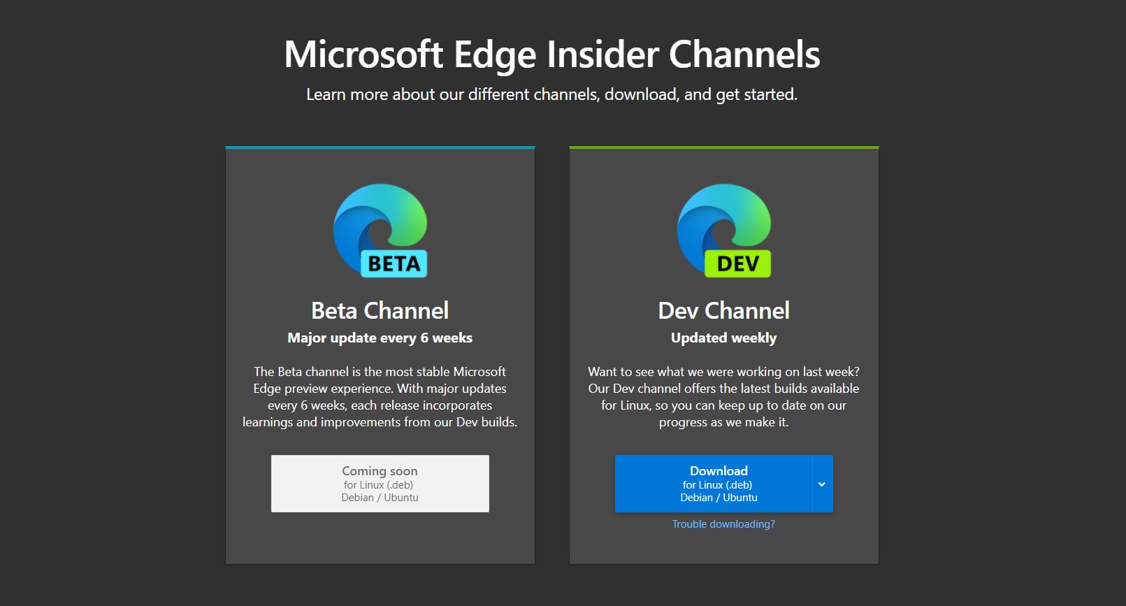The height and width of the screenshot is (606, 1126).
Task: Click the Edge Dev logo icon
Action: (x=724, y=231)
